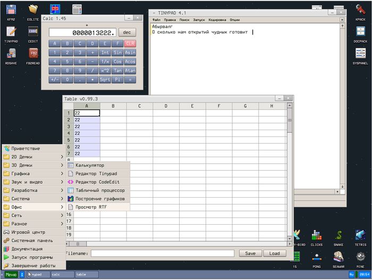This screenshot has height=280, width=372.
Task: Click the Filename input field
Action: [x=162, y=253]
